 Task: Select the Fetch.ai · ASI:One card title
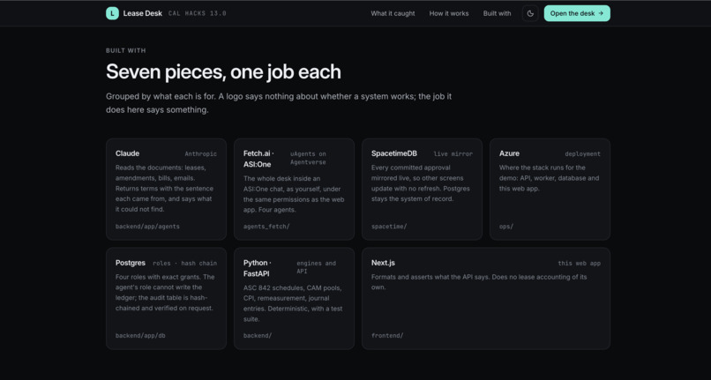pos(258,159)
